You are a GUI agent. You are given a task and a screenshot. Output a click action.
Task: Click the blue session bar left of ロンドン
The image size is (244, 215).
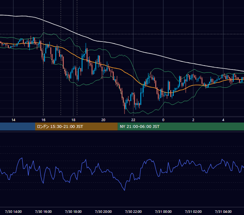(x=18, y=126)
